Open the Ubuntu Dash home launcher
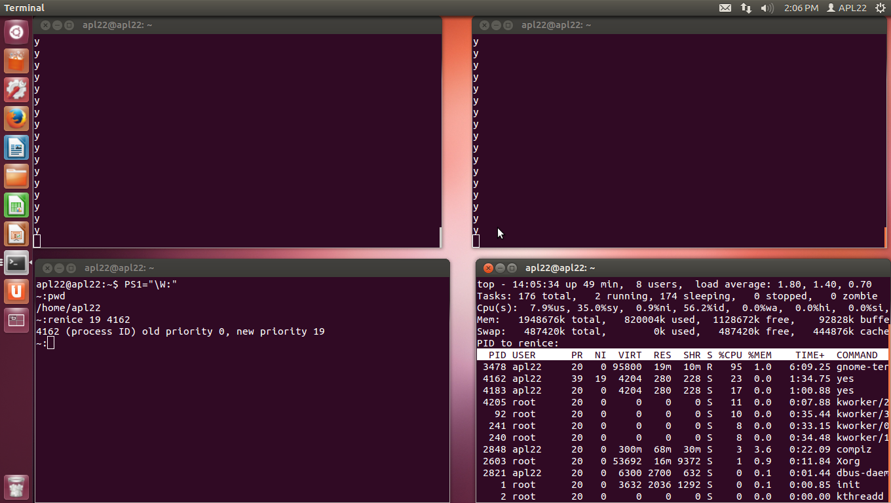 [x=16, y=31]
